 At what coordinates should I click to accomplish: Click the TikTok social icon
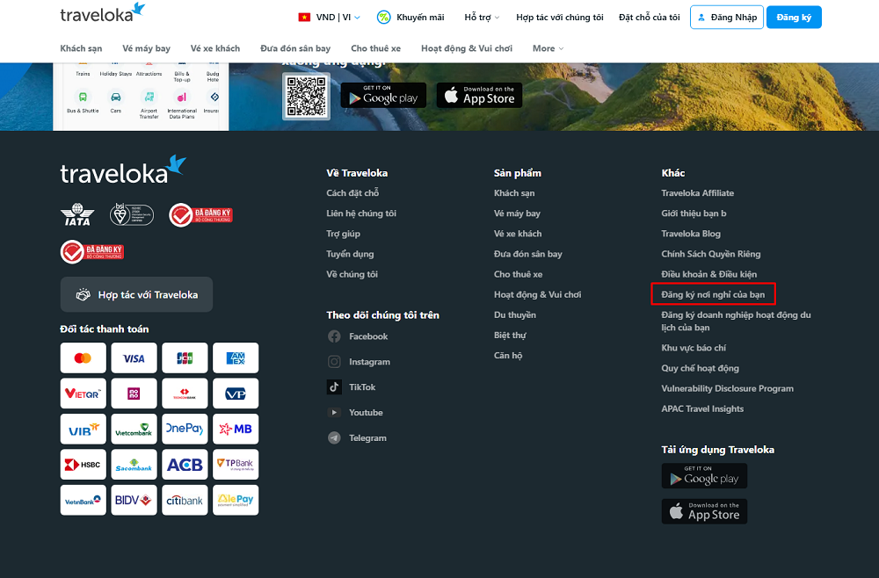pyautogui.click(x=334, y=387)
